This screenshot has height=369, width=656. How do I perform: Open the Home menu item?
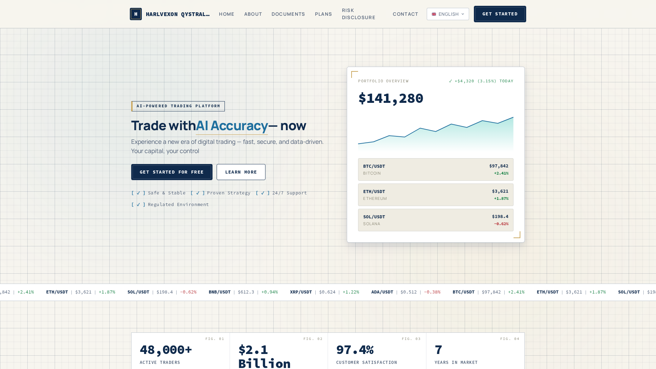coord(227,14)
